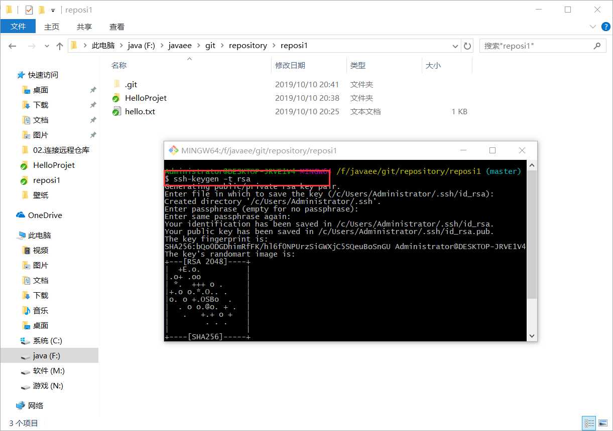Open pinned 文档 under quick access
The image size is (613, 431).
tap(41, 120)
